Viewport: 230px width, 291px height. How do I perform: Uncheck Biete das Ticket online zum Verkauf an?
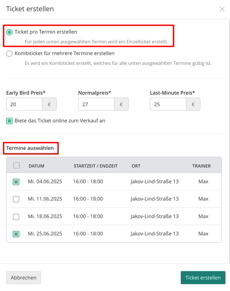click(9, 121)
